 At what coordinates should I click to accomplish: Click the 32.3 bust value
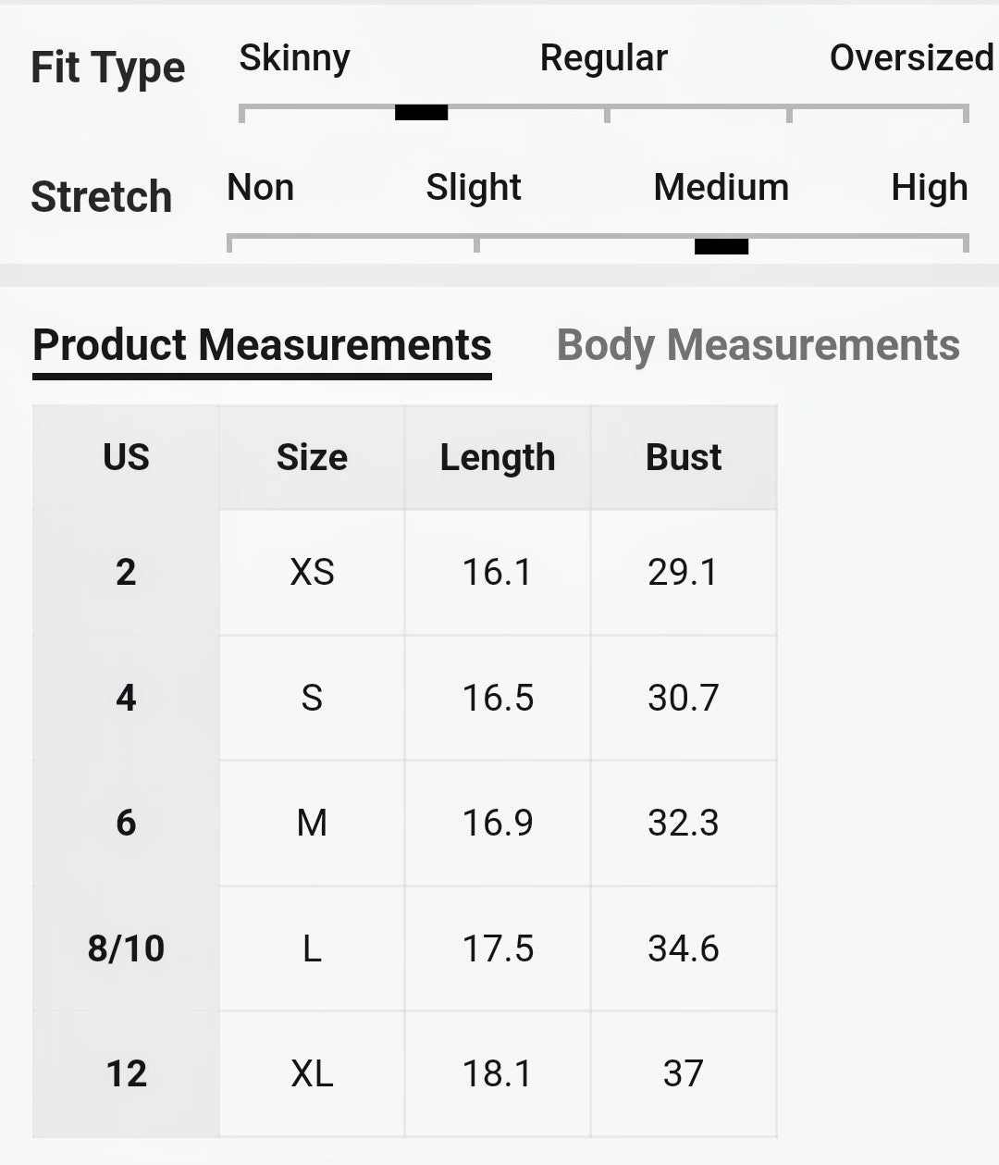click(684, 824)
